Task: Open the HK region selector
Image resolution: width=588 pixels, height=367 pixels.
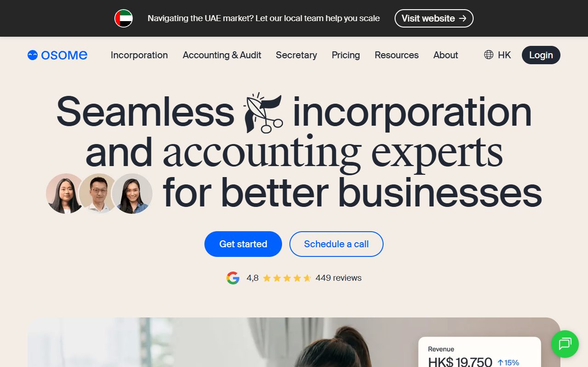Action: [x=498, y=55]
